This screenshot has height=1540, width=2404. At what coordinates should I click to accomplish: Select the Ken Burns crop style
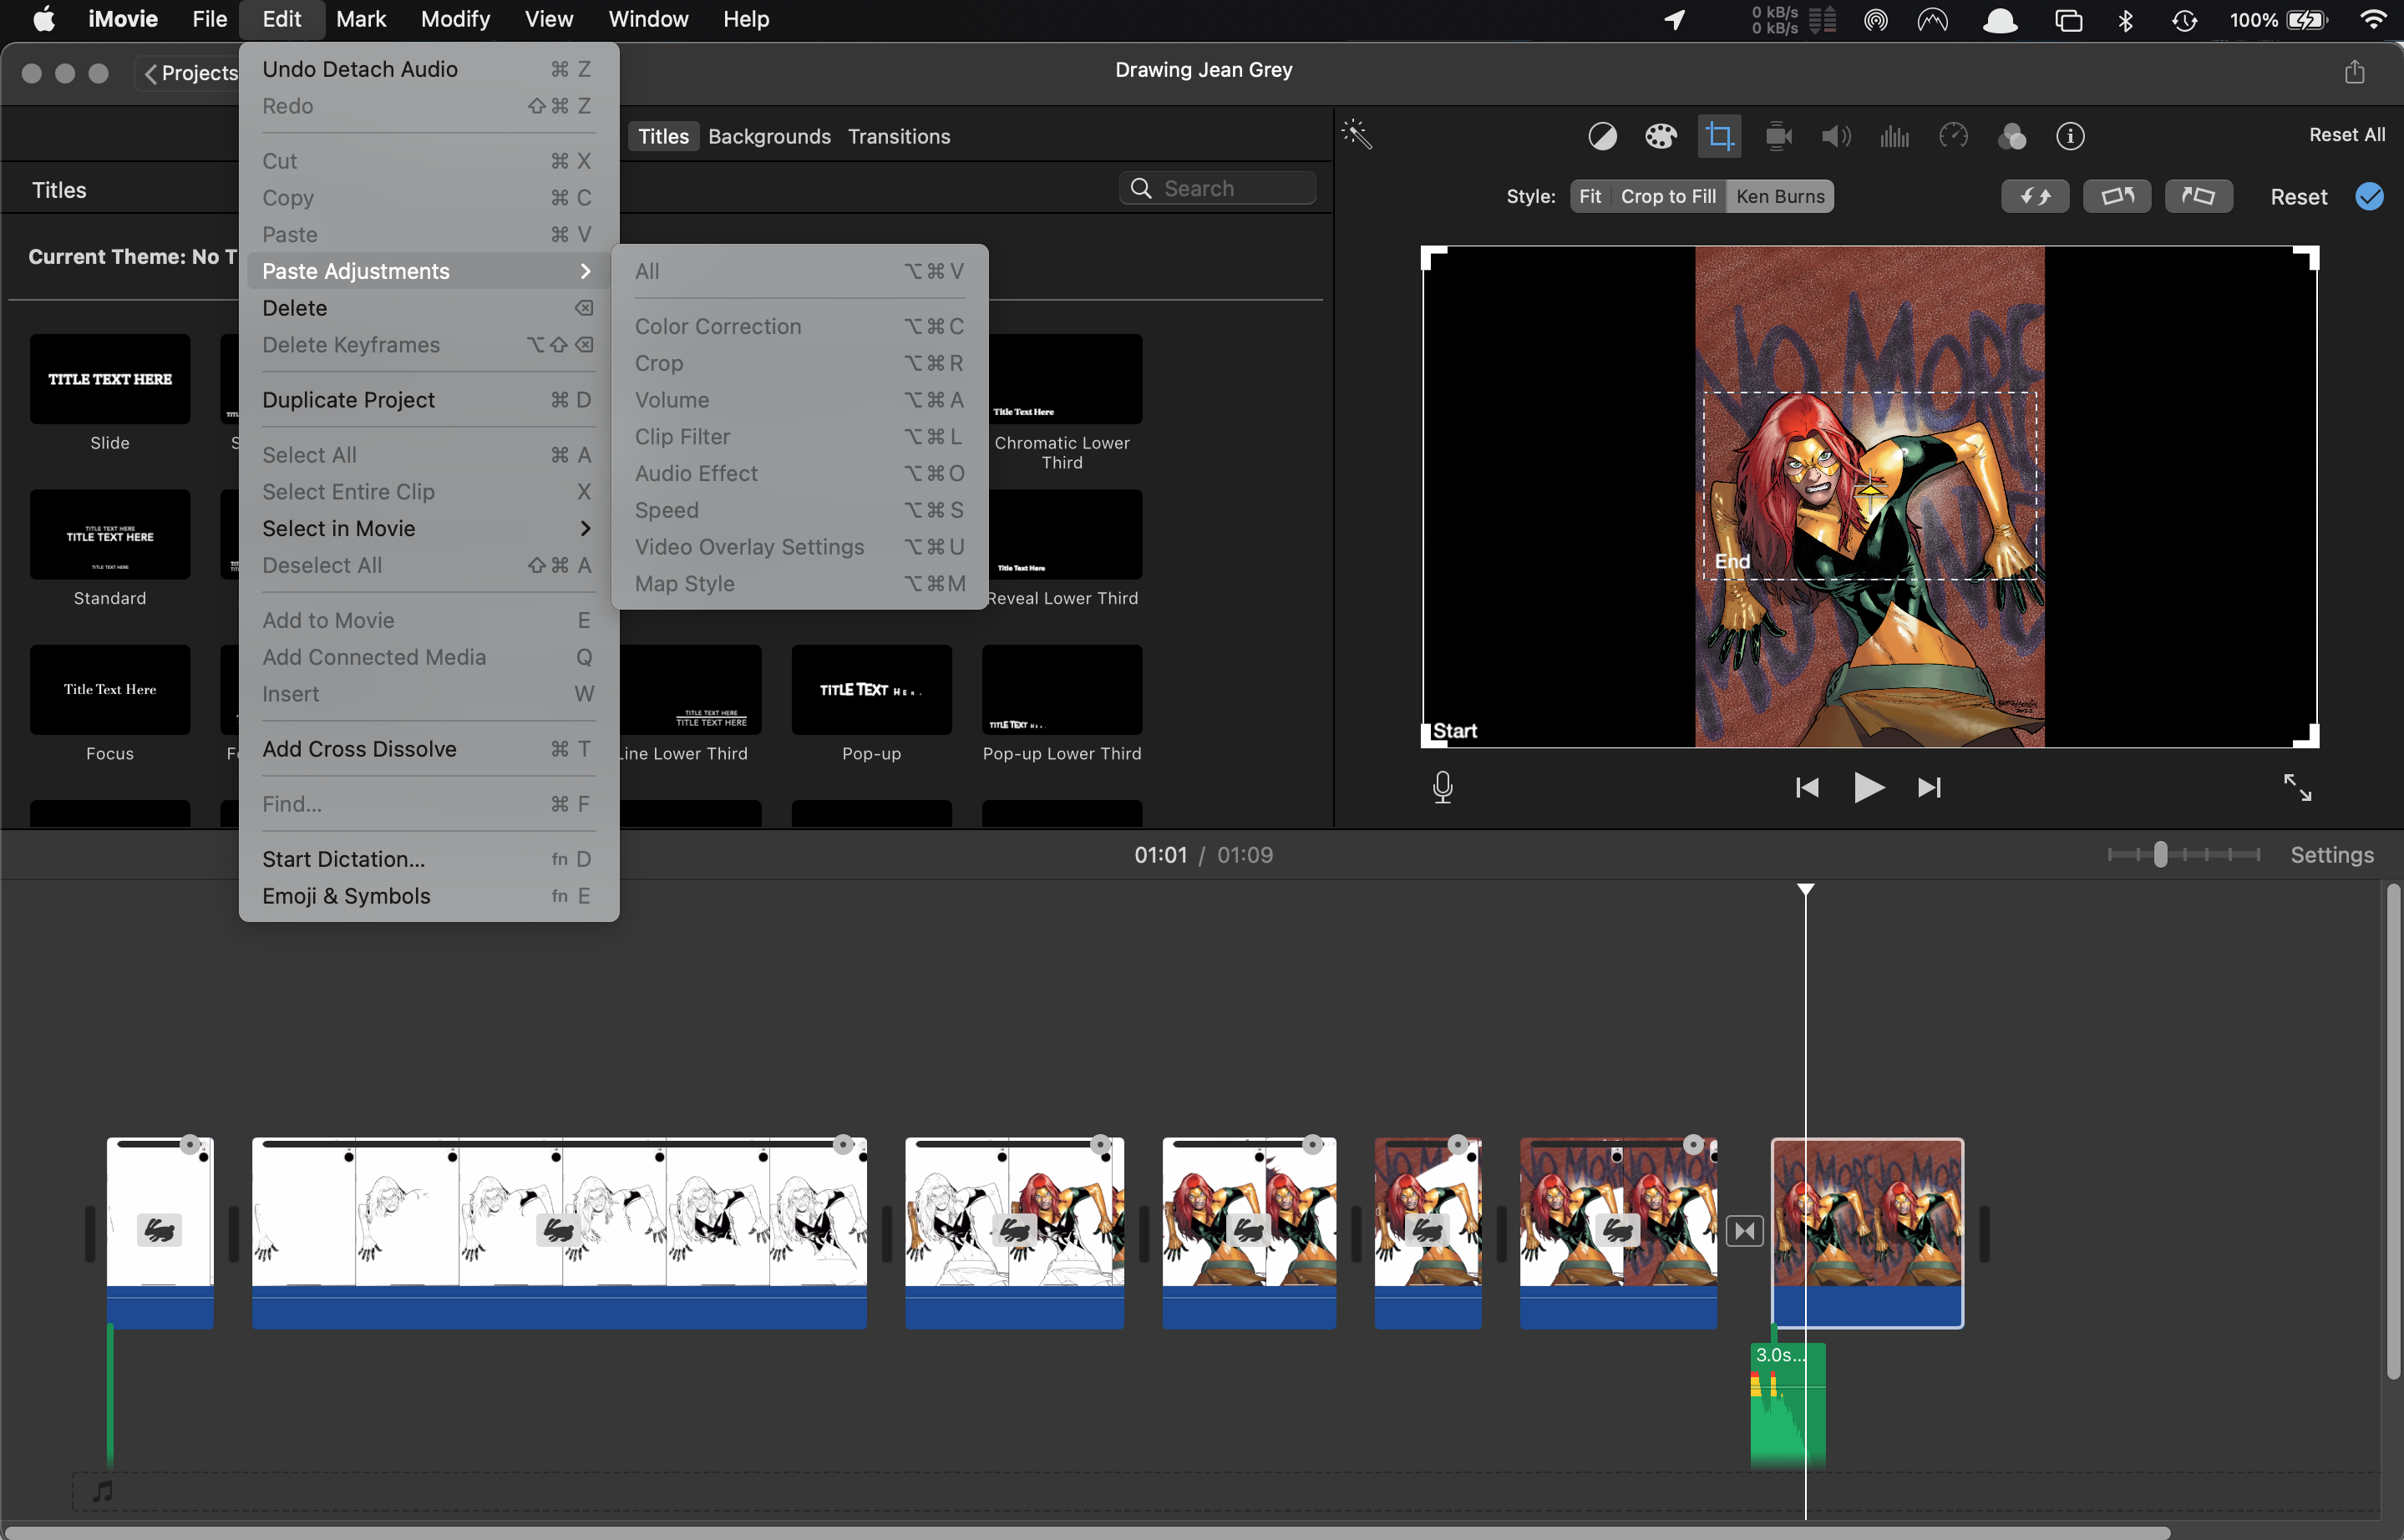click(x=1780, y=196)
